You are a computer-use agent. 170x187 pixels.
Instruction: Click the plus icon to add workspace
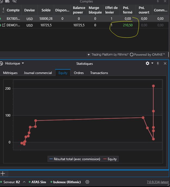(3, 173)
